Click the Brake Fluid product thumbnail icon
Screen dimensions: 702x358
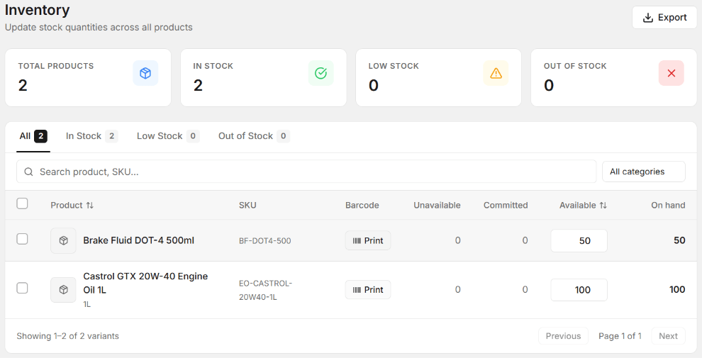click(x=63, y=241)
